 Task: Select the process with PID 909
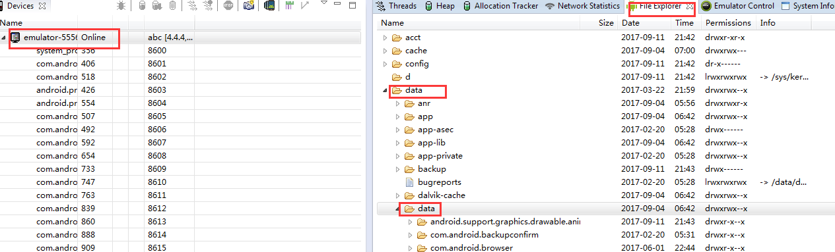coord(180,248)
